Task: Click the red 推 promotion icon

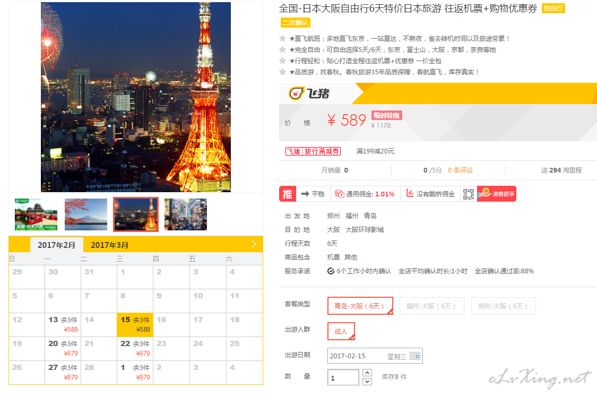Action: pyautogui.click(x=288, y=194)
